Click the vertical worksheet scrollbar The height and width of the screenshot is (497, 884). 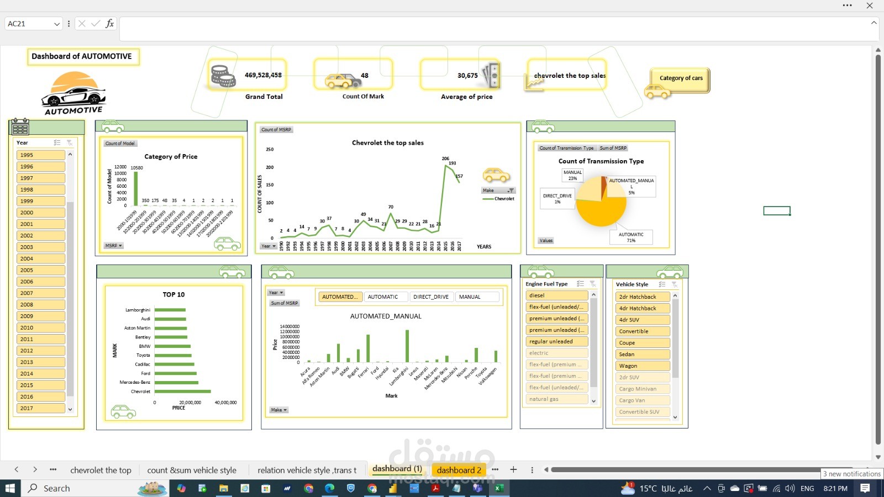point(878,248)
